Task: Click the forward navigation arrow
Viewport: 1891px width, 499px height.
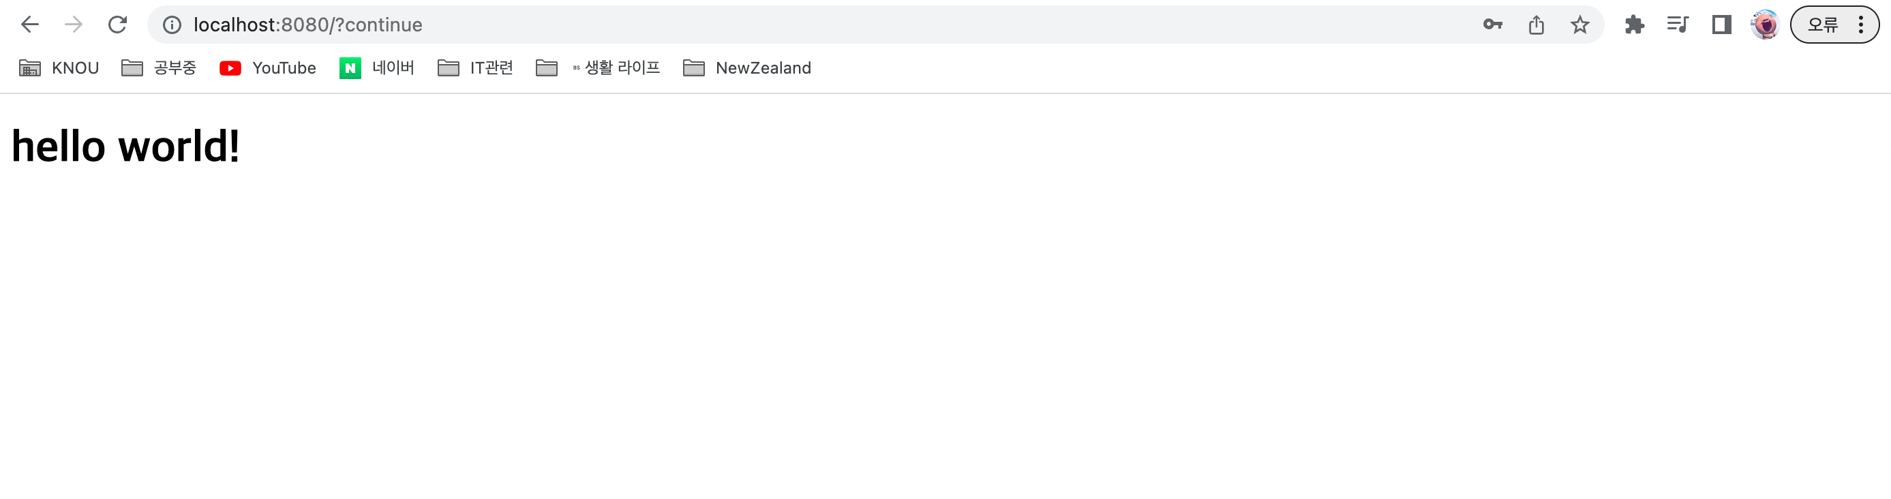Action: [74, 25]
